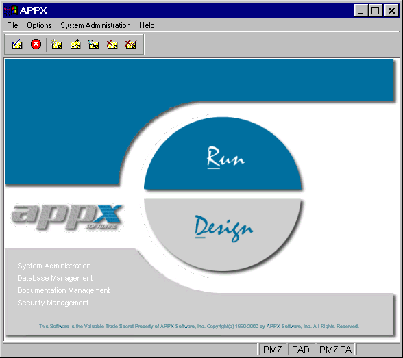Click the OK checkmark toolbar icon
Viewport: 403px width, 358px height.
pyautogui.click(x=17, y=44)
